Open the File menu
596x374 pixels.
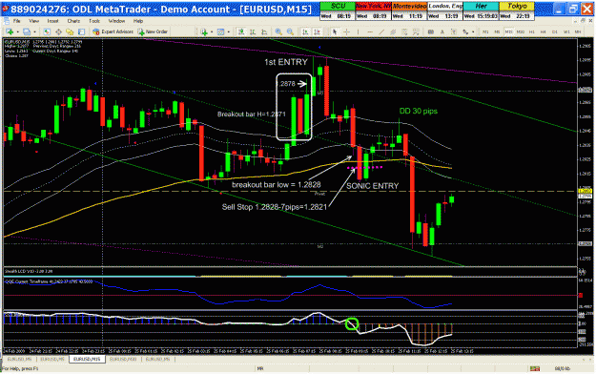point(17,21)
